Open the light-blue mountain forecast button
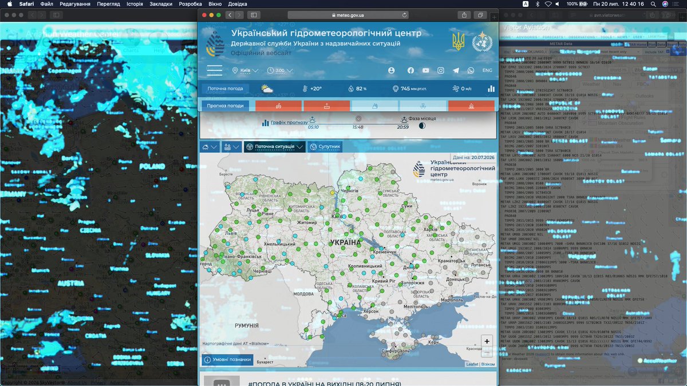Image resolution: width=687 pixels, height=386 pixels. 374,106
